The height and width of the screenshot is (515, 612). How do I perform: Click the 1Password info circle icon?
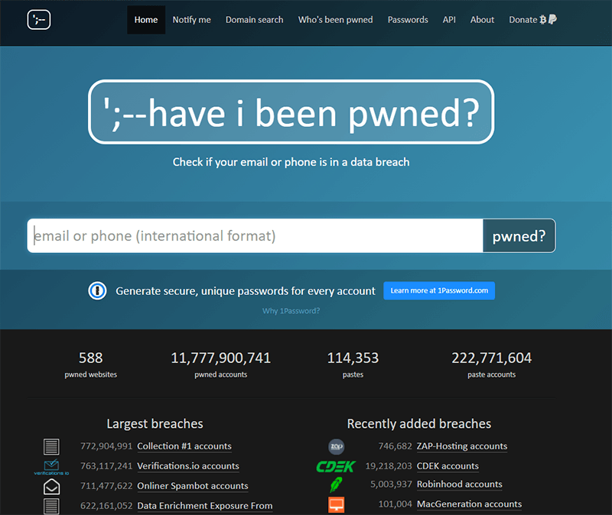[96, 290]
